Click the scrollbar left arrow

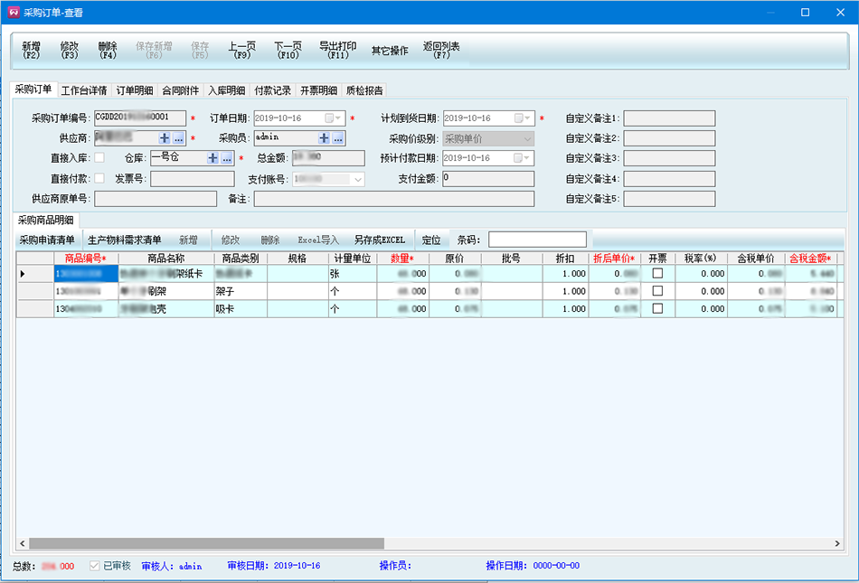tap(22, 543)
